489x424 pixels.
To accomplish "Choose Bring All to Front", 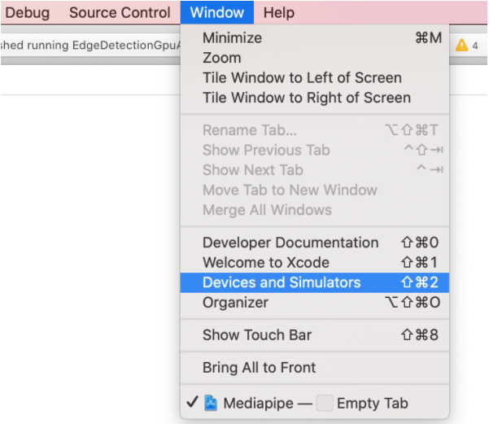I will coord(260,367).
